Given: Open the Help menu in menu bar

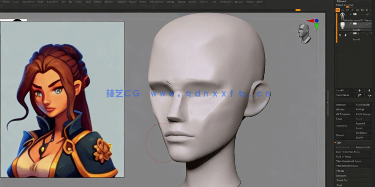Looking at the screenshot, I should tap(260, 2).
